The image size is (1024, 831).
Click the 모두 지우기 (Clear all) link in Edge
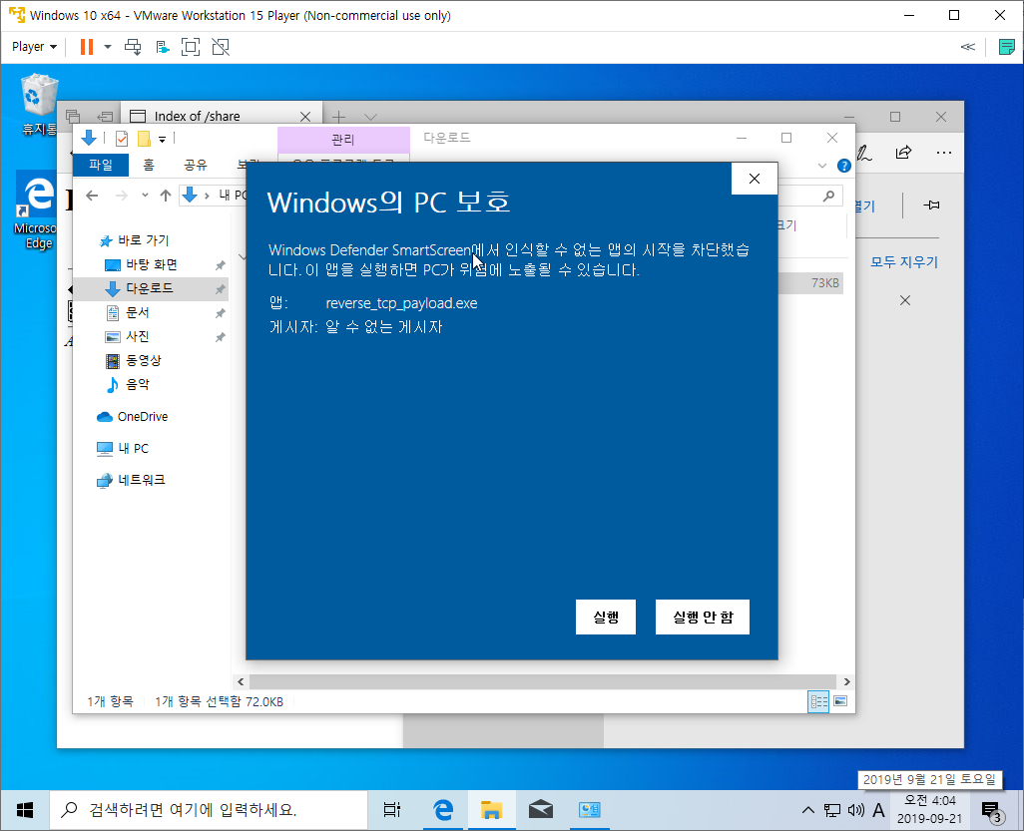click(904, 261)
